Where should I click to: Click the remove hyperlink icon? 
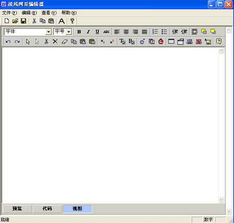[x=198, y=41]
